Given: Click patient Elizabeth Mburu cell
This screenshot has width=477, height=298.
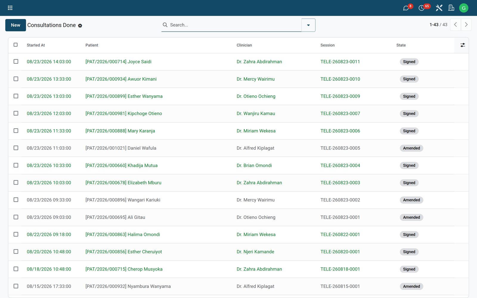Looking at the screenshot, I should point(123,183).
